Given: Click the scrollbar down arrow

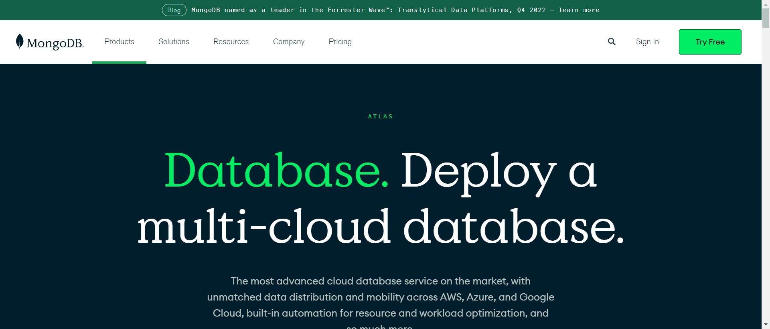Looking at the screenshot, I should pos(766,325).
